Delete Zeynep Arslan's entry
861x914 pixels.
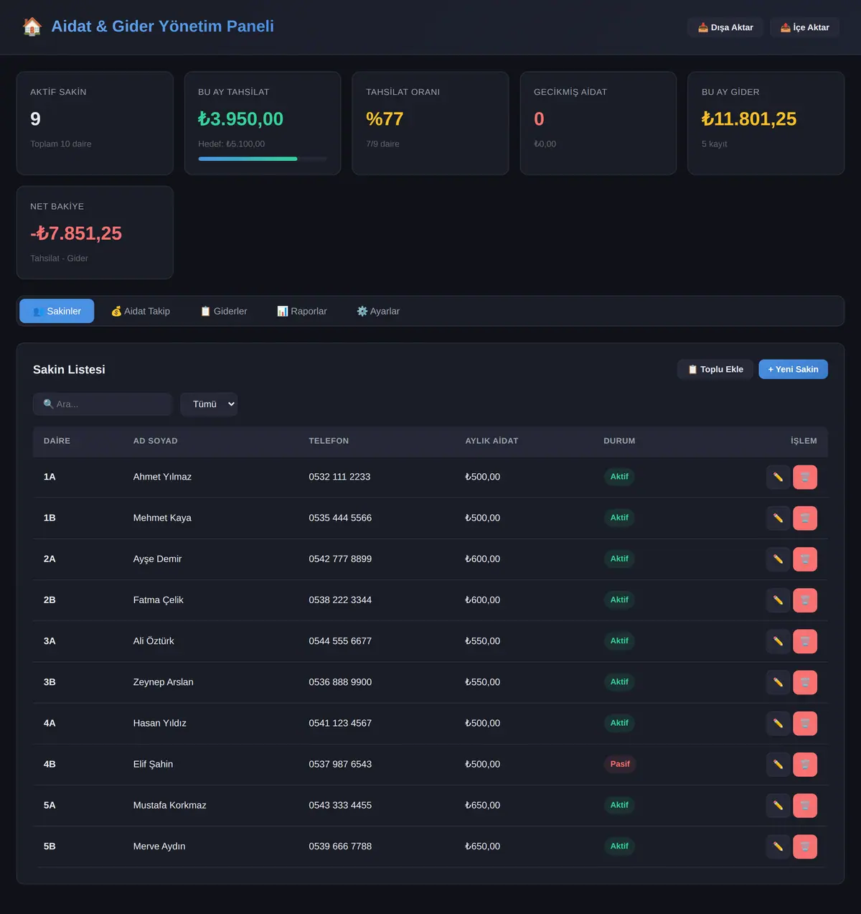coord(805,682)
